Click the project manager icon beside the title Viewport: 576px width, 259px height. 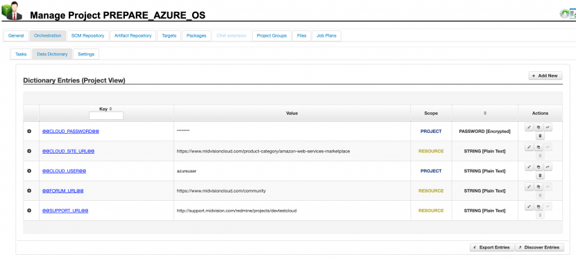(x=12, y=10)
